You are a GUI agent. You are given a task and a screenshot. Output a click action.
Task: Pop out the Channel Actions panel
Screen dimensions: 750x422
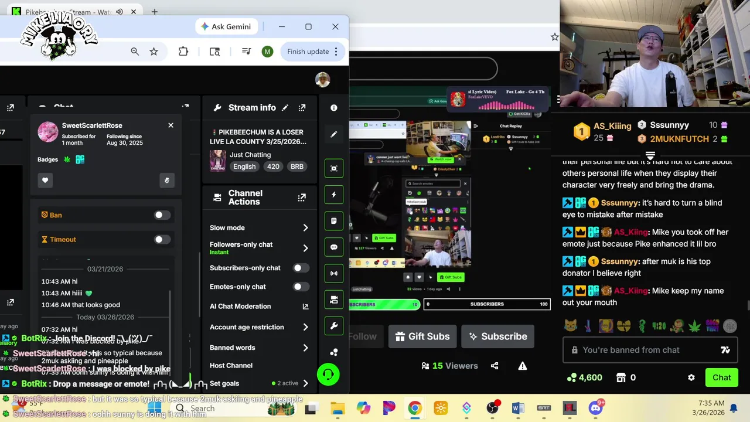tap(302, 198)
